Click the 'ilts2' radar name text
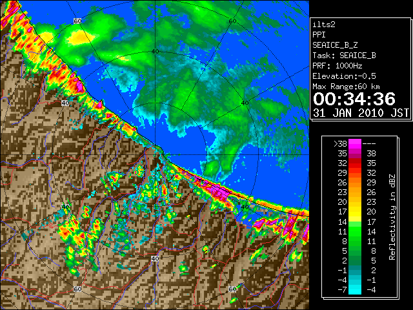413x310 pixels. (324, 25)
